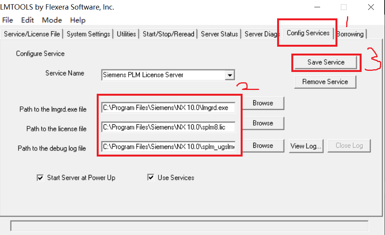
Task: Click the Remove Service button
Action: 325,82
